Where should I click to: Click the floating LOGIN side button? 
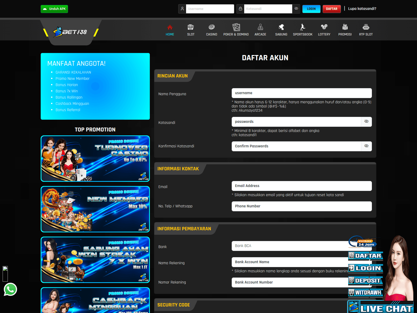coord(365,268)
